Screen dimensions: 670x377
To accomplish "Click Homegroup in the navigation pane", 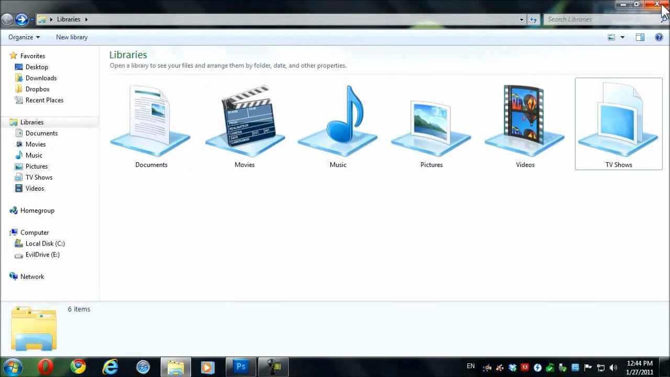I will tap(37, 210).
